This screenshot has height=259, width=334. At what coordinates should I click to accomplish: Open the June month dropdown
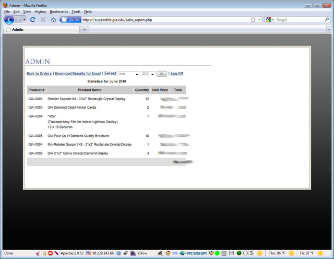[x=128, y=74]
